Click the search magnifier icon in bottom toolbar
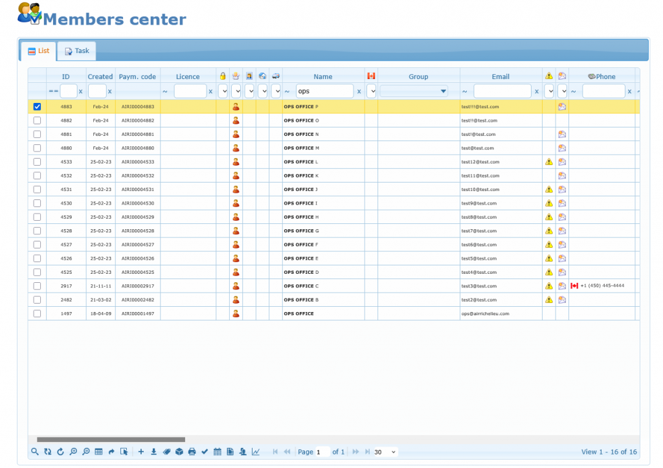Screen dimensions: 663x468 pos(35,452)
